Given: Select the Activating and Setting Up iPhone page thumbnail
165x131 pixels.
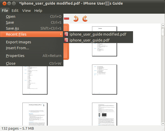Looking at the screenshot, I should coord(35,114).
